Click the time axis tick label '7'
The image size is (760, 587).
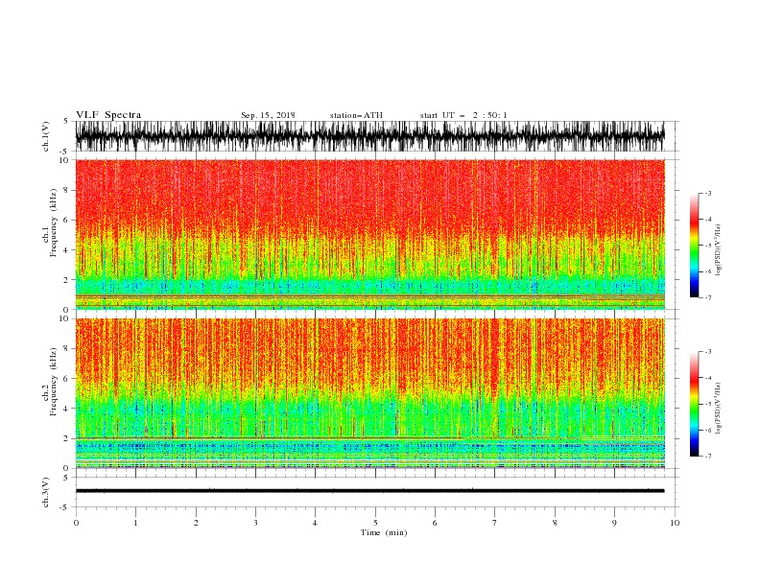tap(495, 523)
